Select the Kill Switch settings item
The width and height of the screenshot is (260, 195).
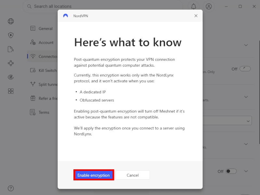(42, 70)
